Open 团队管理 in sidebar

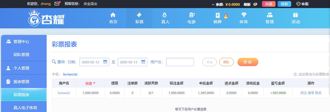(x=21, y=55)
